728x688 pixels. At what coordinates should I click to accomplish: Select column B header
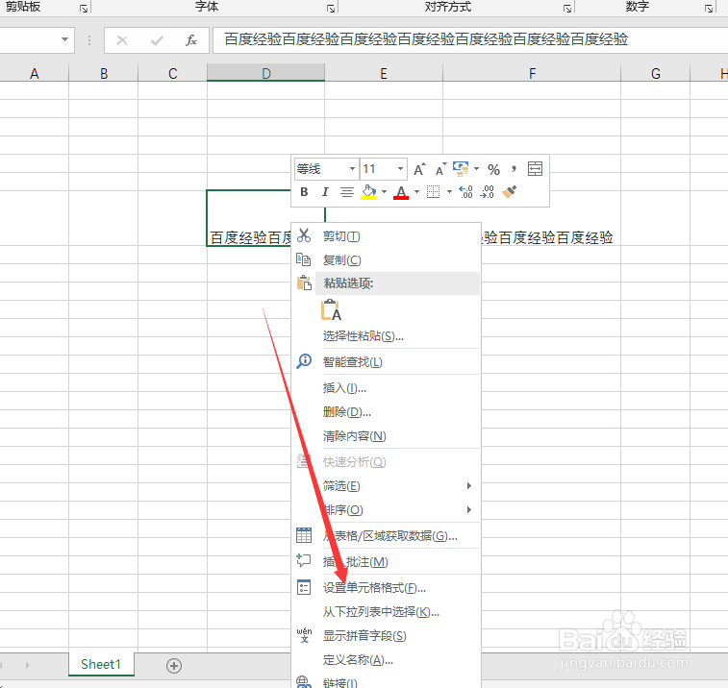(104, 73)
